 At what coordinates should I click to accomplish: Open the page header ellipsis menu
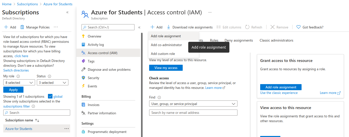coord(210,12)
